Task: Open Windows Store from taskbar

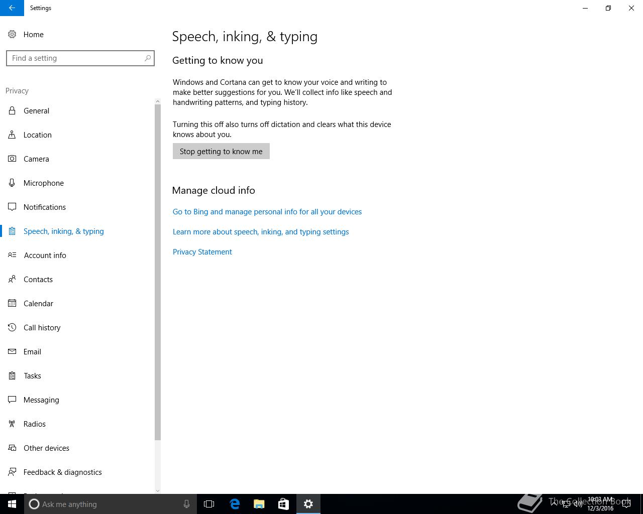Action: (x=283, y=504)
